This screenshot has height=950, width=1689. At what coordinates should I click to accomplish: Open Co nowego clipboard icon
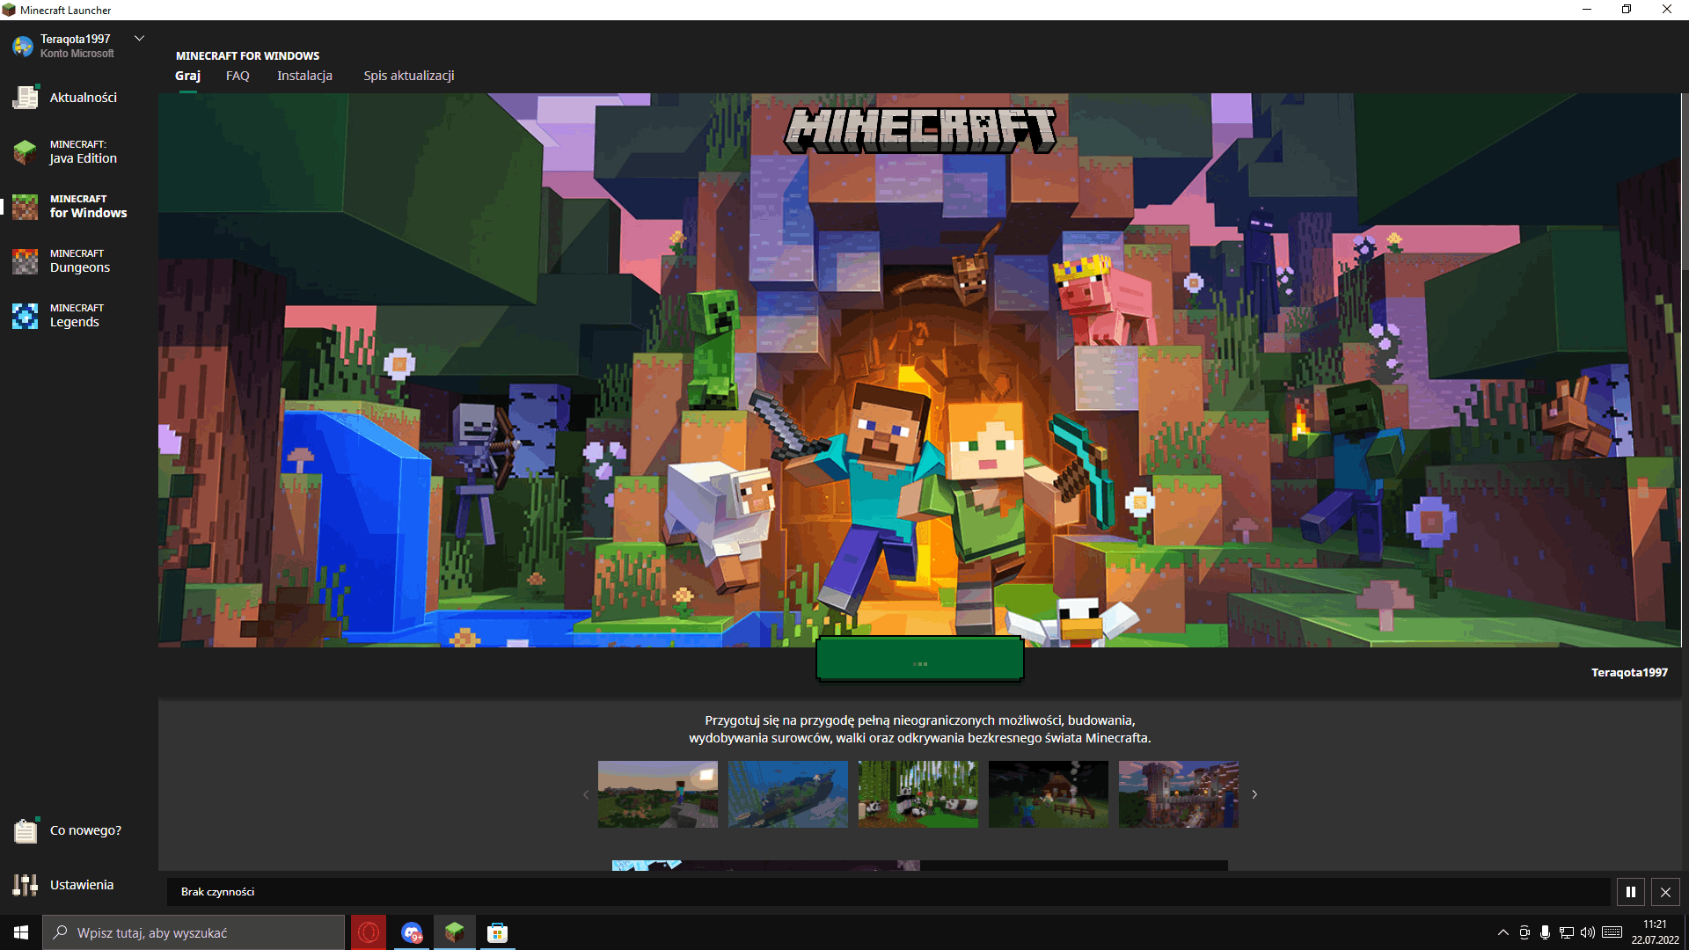[25, 830]
